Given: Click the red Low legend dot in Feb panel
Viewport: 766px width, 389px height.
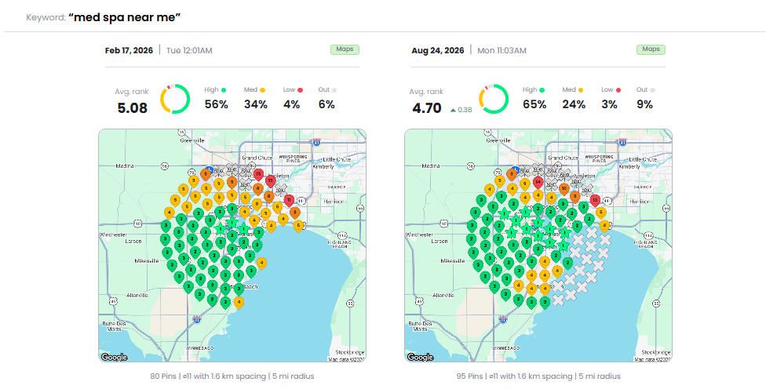Looking at the screenshot, I should tap(301, 90).
